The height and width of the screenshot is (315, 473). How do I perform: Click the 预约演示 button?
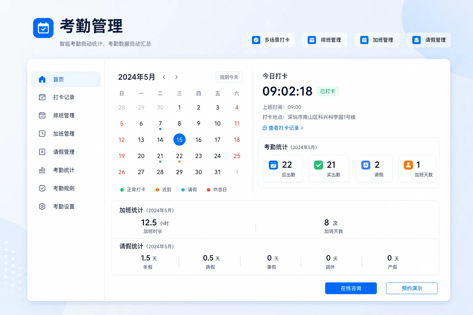(x=412, y=288)
